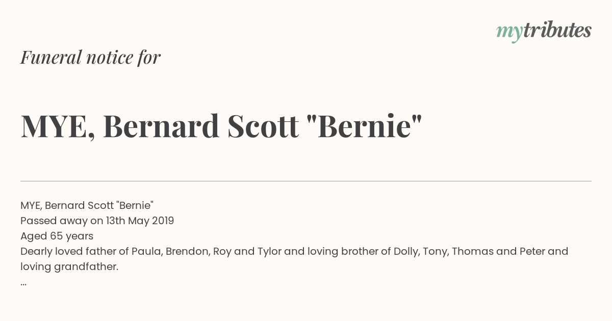Click the small MYE, Bernard Scott "Bernie" line
This screenshot has width=612, height=321.
[x=87, y=205]
